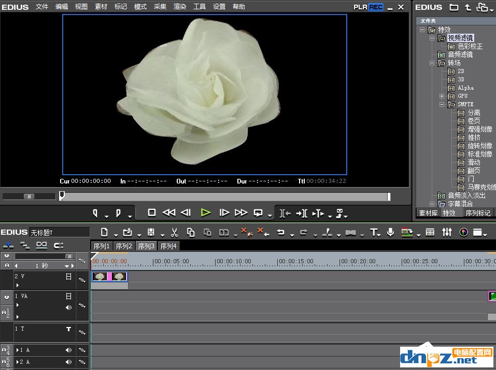The width and height of the screenshot is (496, 370).
Task: Click the Ripple delete icon
Action: click(x=263, y=232)
